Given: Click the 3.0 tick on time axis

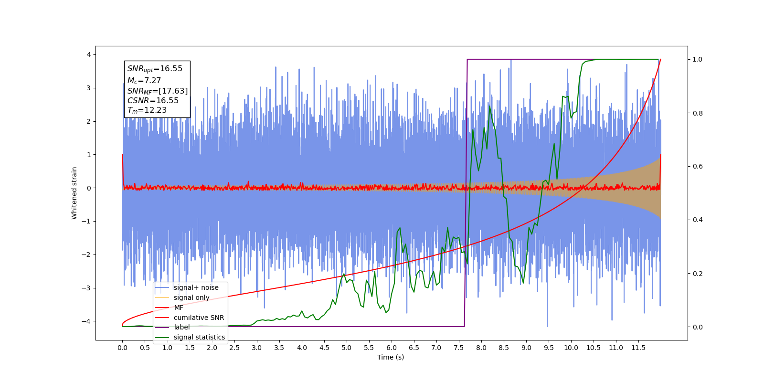Looking at the screenshot, I should pyautogui.click(x=257, y=348).
